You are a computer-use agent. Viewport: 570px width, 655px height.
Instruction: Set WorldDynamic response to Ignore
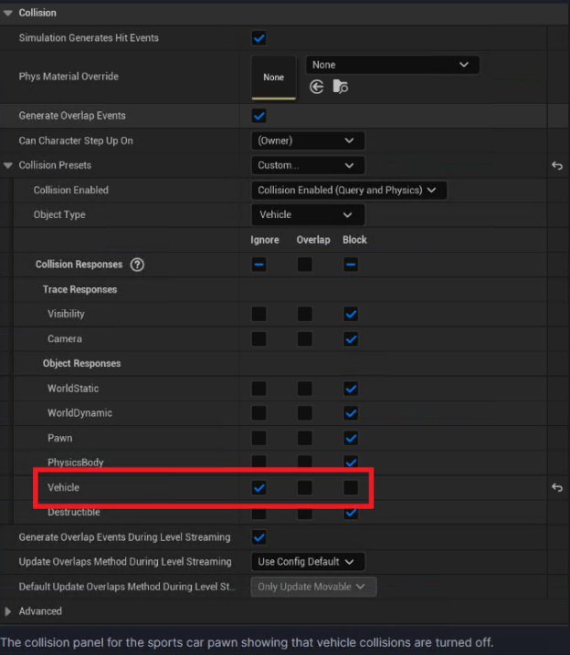tap(259, 413)
